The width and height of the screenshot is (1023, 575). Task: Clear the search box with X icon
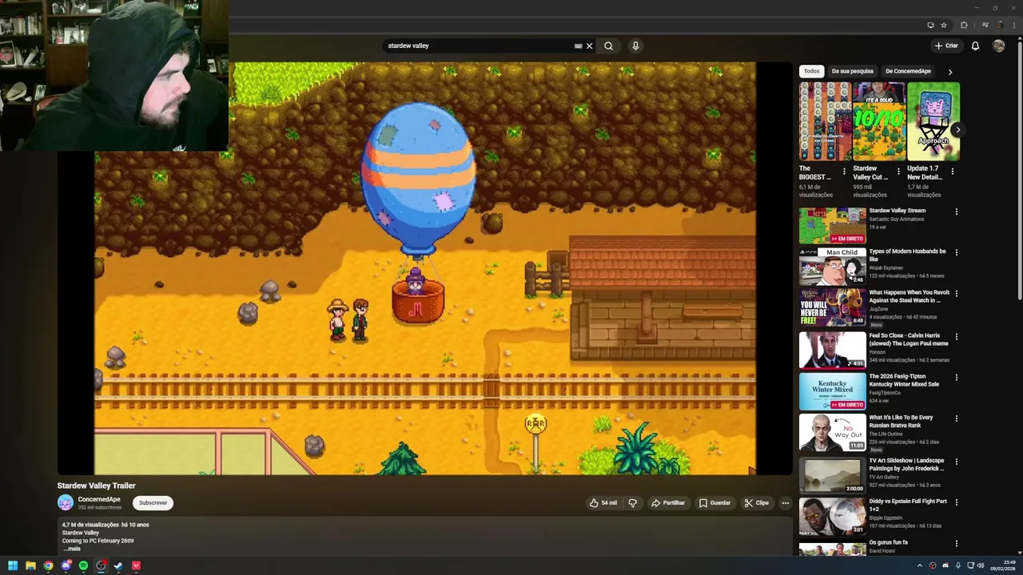coord(589,46)
